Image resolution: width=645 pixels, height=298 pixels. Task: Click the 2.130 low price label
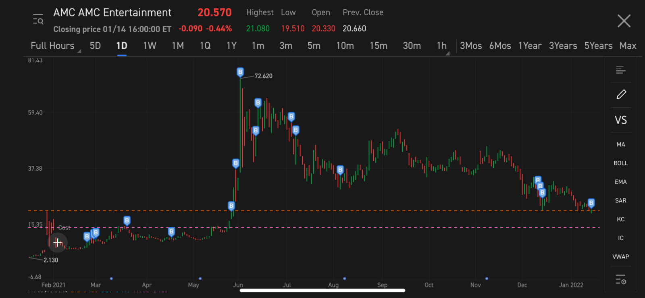tap(51, 260)
